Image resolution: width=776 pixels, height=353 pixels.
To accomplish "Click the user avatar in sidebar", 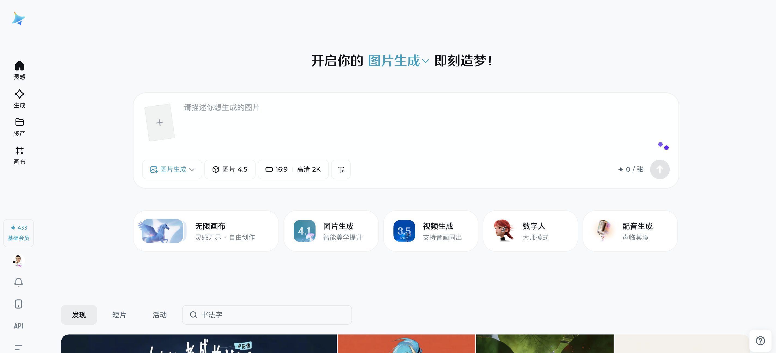I will [18, 260].
